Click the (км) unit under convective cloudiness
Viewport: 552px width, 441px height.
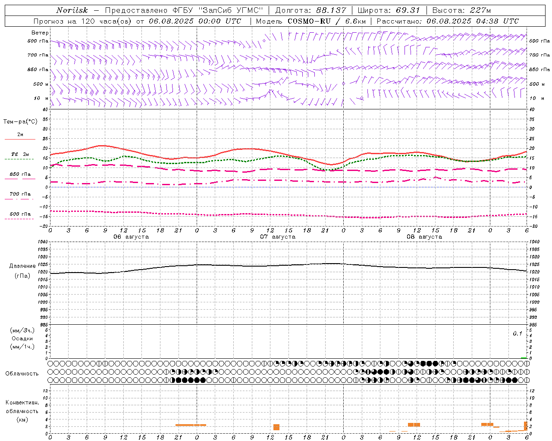point(22,420)
